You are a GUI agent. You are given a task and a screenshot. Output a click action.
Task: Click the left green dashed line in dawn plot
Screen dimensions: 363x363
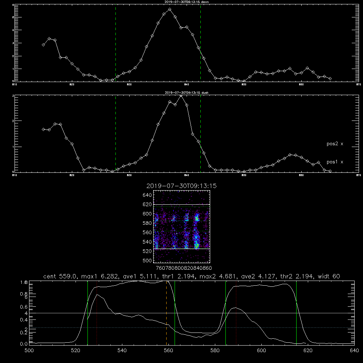[x=115, y=43]
